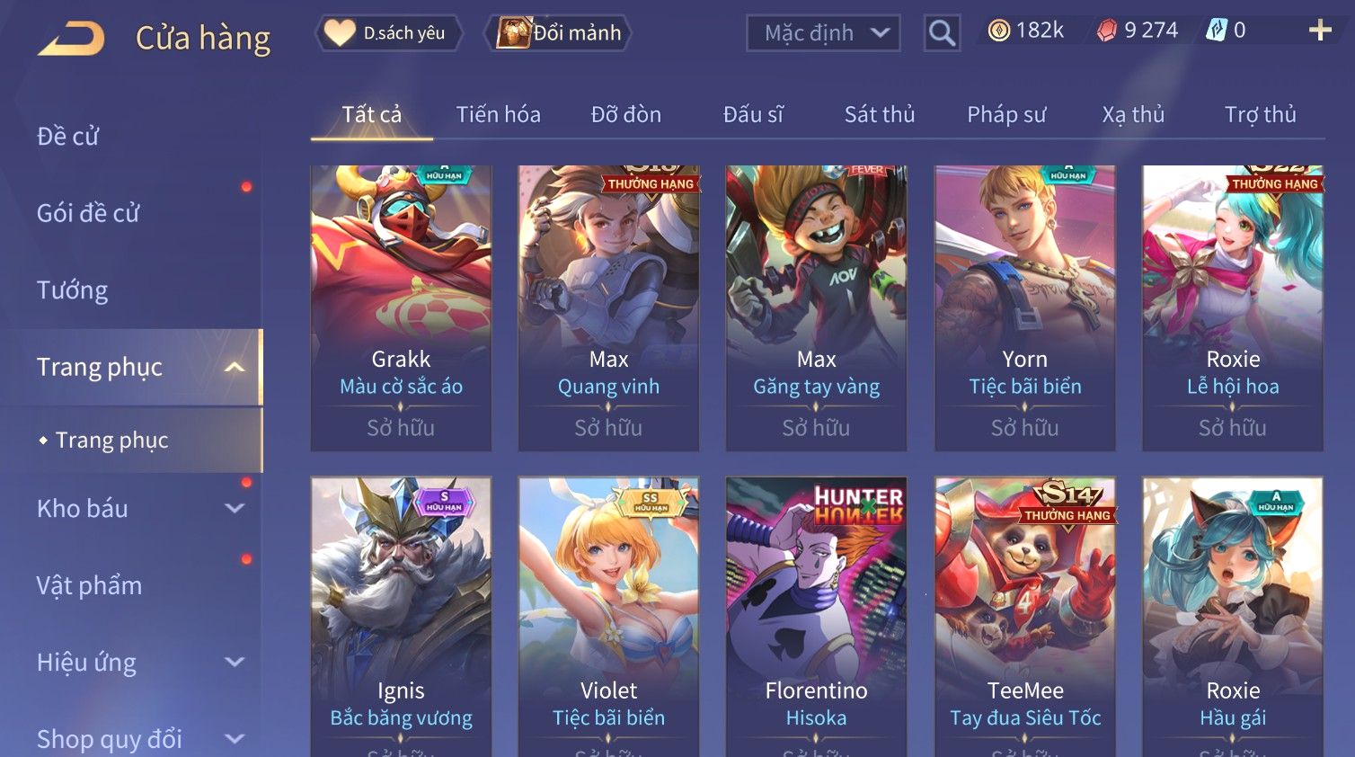Viewport: 1355px width, 757px height.
Task: Collapse the Trang phục sidebar section
Action: pos(235,367)
